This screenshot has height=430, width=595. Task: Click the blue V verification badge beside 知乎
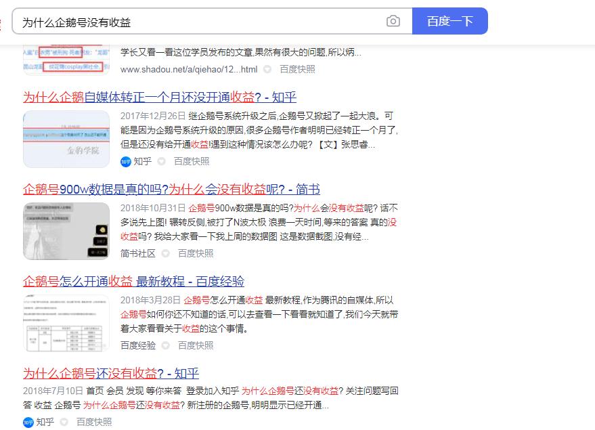[x=125, y=161]
